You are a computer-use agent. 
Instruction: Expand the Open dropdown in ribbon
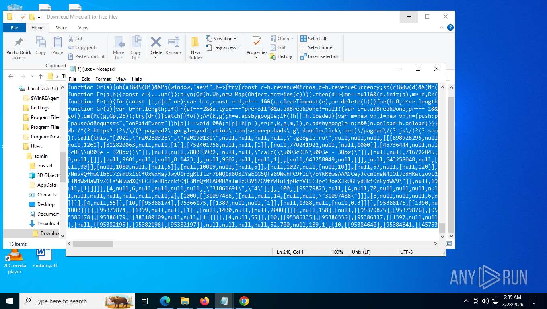pyautogui.click(x=292, y=39)
